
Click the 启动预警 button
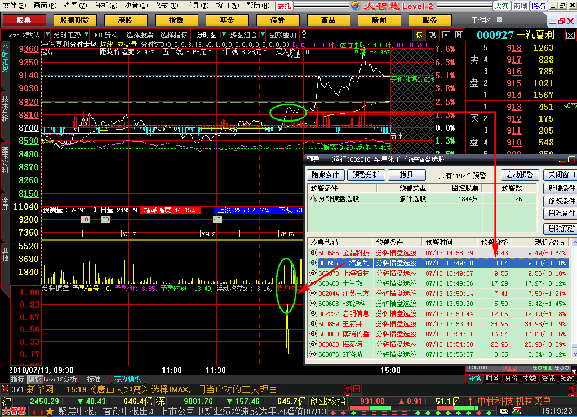click(520, 175)
